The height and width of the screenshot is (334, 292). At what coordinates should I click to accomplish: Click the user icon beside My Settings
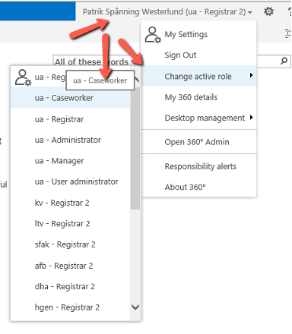pos(153,35)
